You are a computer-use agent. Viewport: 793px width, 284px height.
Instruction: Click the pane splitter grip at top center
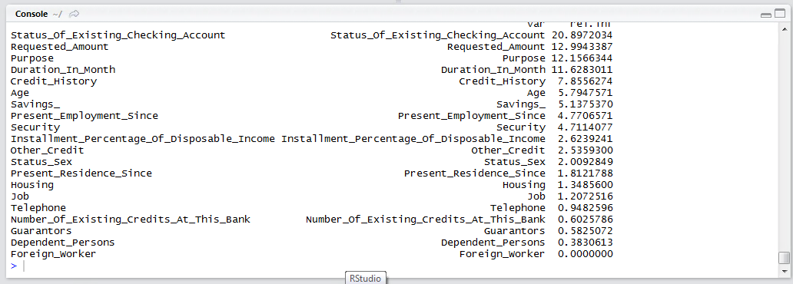coord(398,2)
